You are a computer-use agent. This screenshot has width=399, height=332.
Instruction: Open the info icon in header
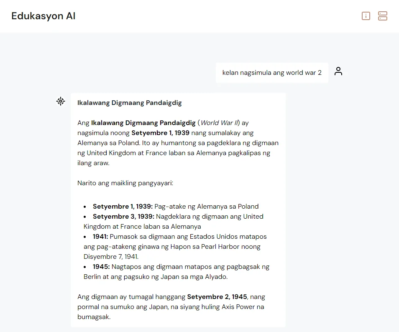(x=366, y=16)
